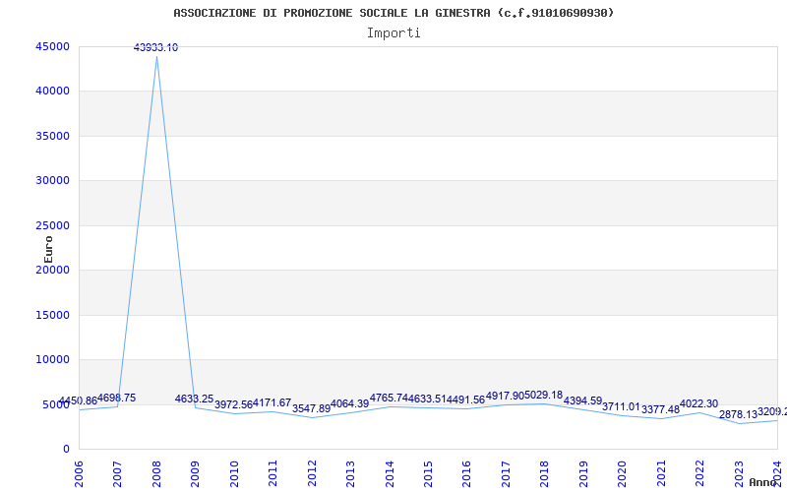787x492 pixels.
Task: Click the 2014 year axis label
Action: [389, 474]
